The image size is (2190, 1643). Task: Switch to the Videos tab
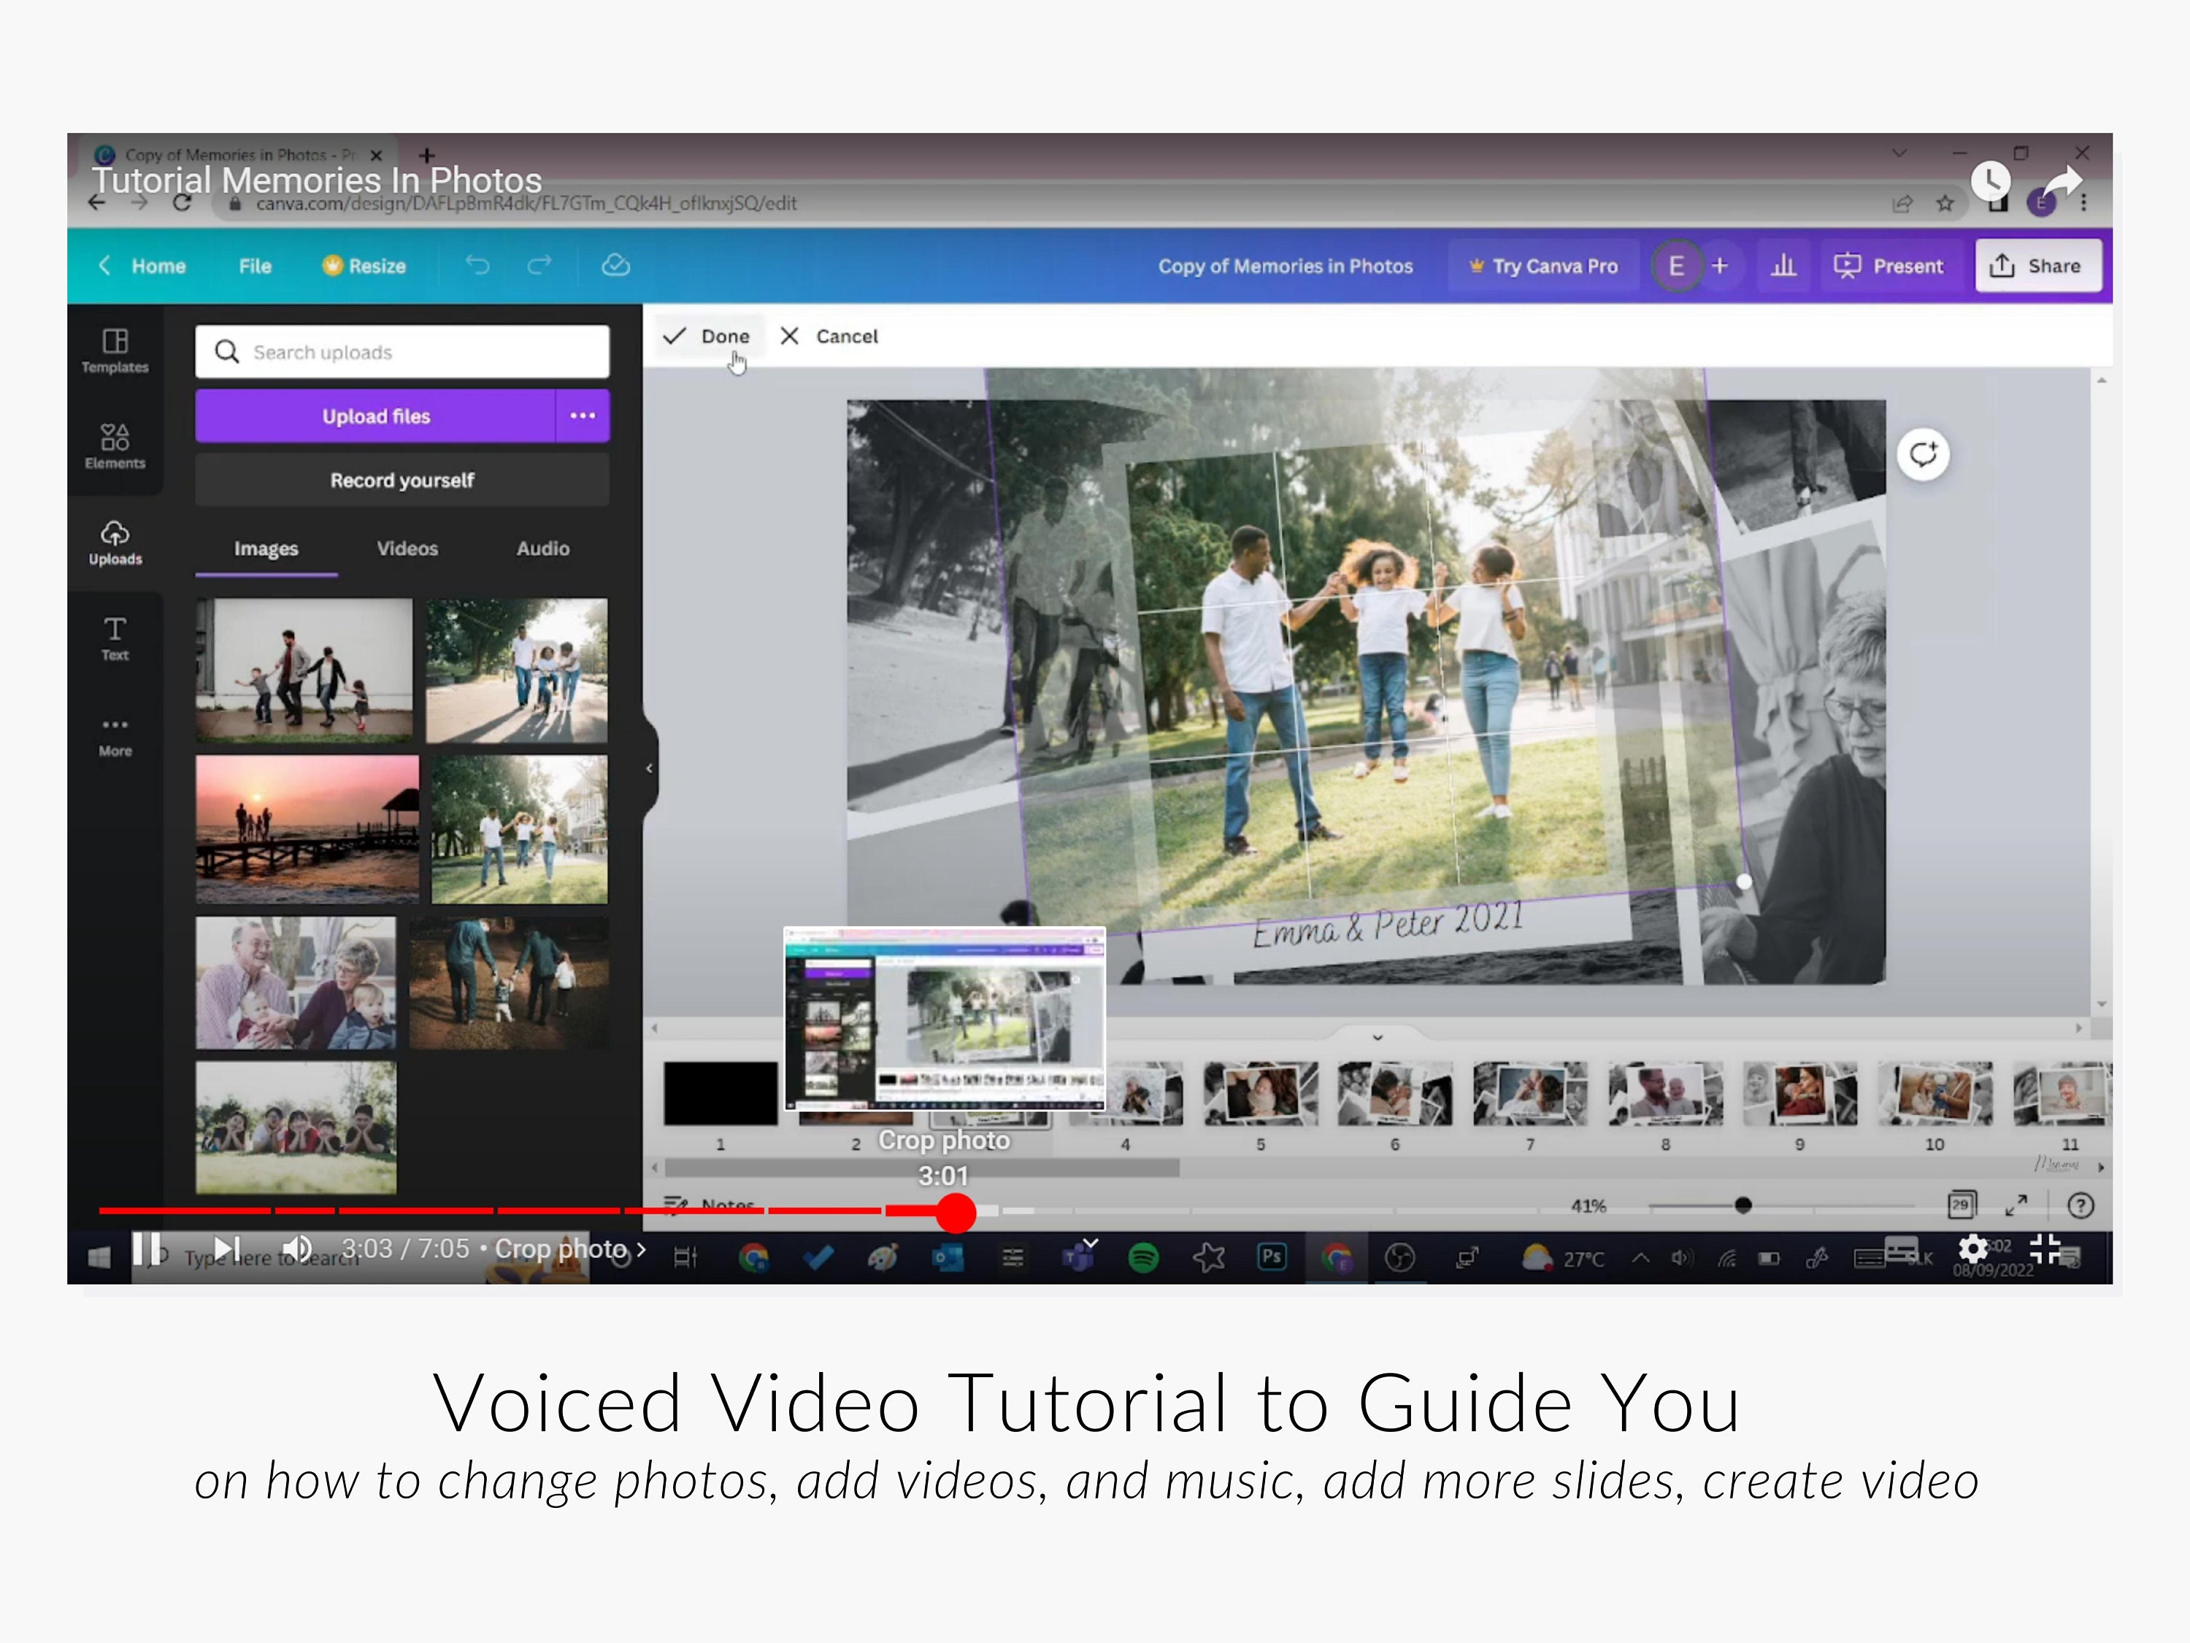407,548
